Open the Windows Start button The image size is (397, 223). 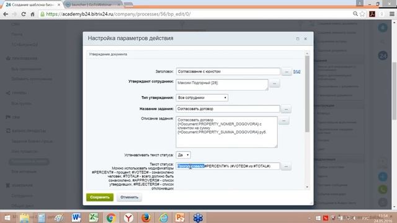(7, 217)
